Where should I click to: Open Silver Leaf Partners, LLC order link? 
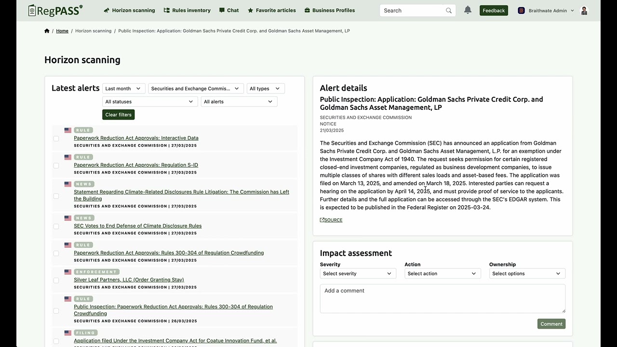[129, 280]
